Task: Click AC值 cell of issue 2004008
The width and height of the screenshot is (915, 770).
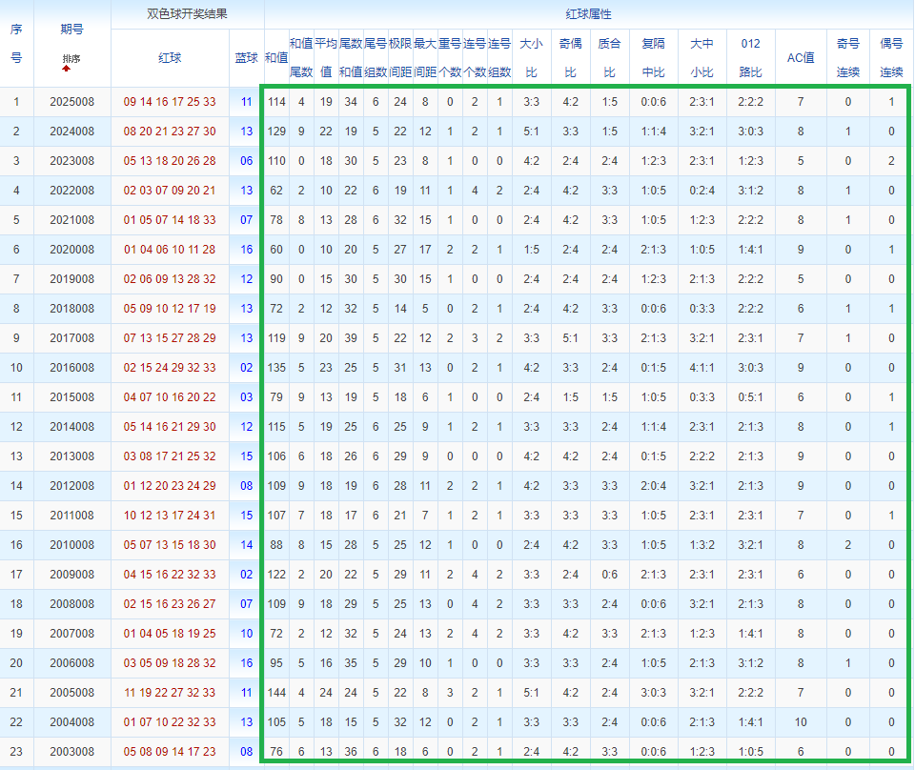Action: tap(800, 722)
